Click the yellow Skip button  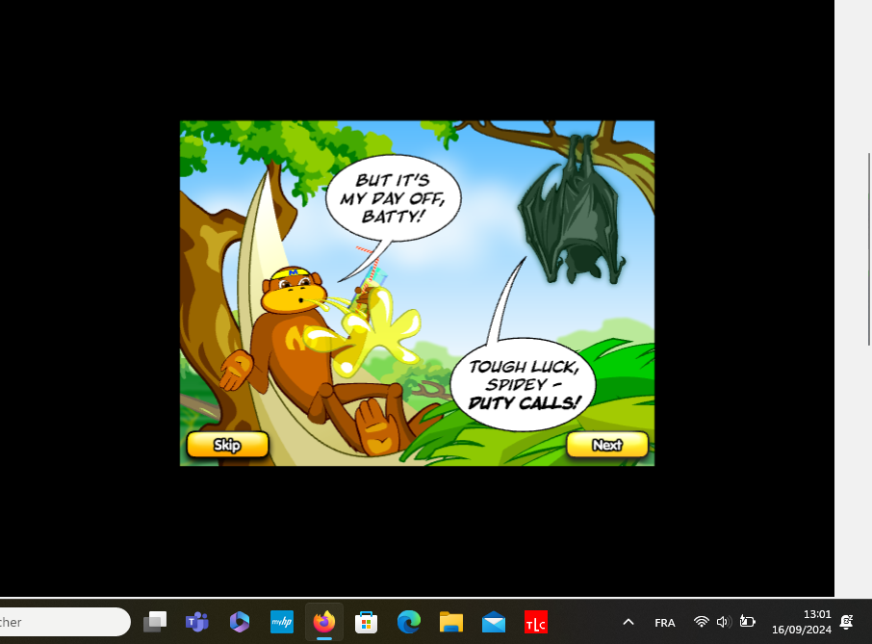tap(227, 445)
